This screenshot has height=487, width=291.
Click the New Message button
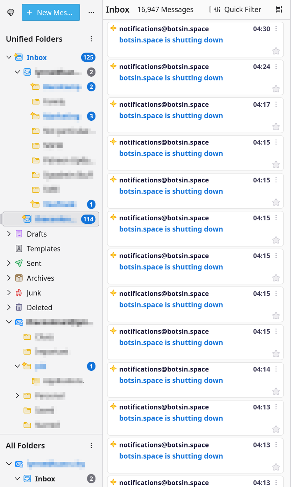(51, 13)
